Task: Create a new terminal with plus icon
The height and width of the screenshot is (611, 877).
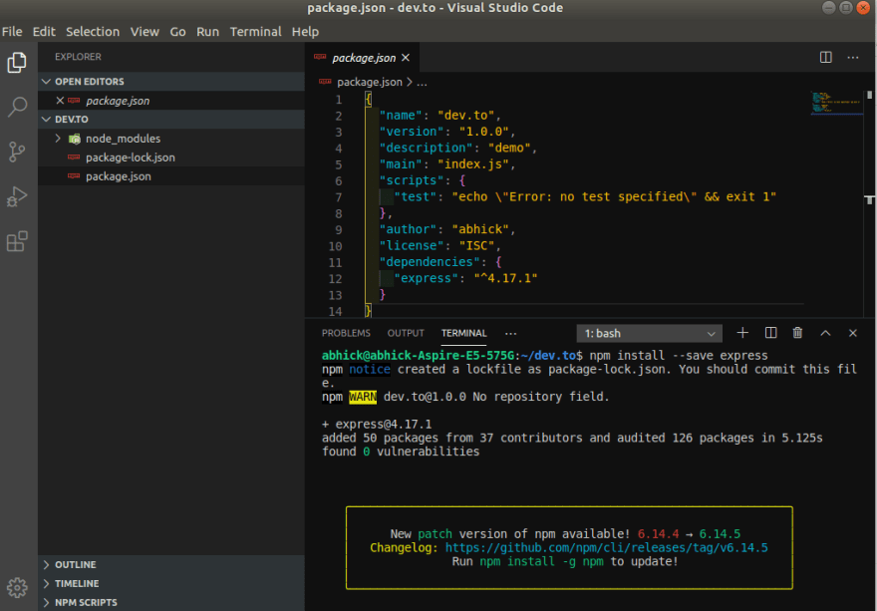Action: click(x=742, y=333)
